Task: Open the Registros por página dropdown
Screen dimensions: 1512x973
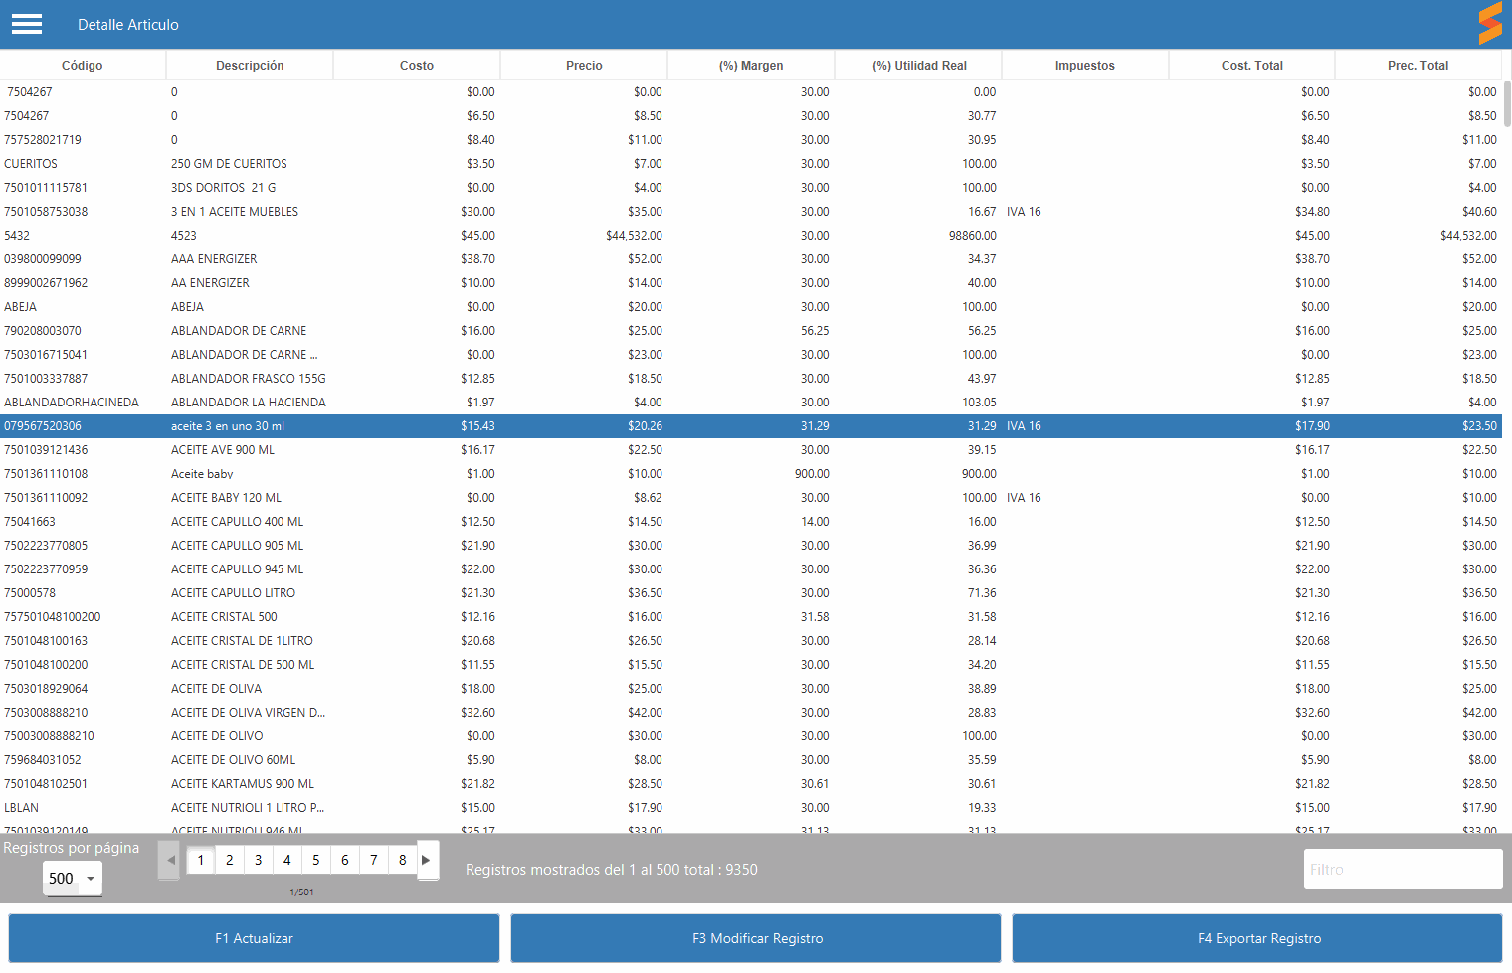Action: pos(73,879)
